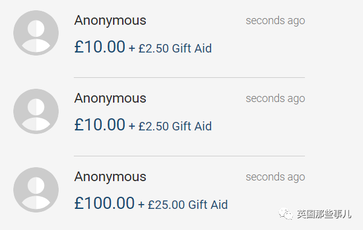
Task: Click the top £2.50 Gift Aid text
Action: [x=175, y=48]
